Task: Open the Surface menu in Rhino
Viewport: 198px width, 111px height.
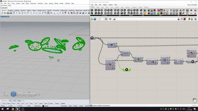Action: coord(18,3)
